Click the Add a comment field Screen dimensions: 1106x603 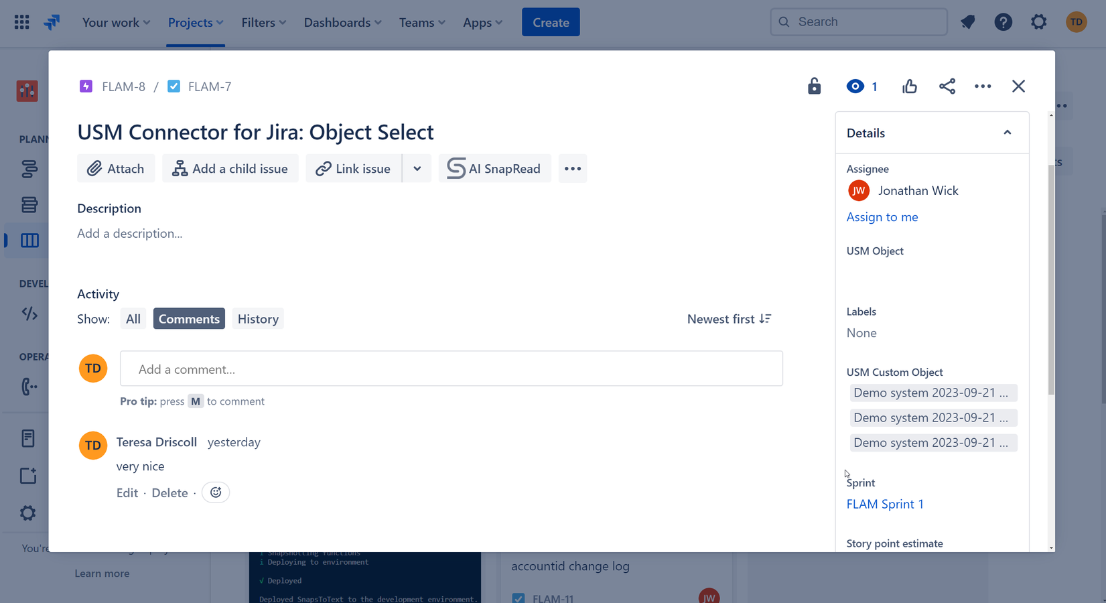click(x=452, y=368)
